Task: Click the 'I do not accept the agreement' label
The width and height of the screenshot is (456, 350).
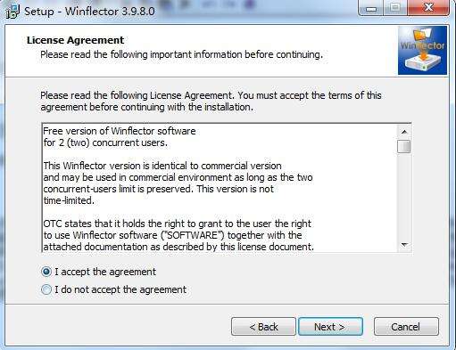Action: (x=120, y=289)
